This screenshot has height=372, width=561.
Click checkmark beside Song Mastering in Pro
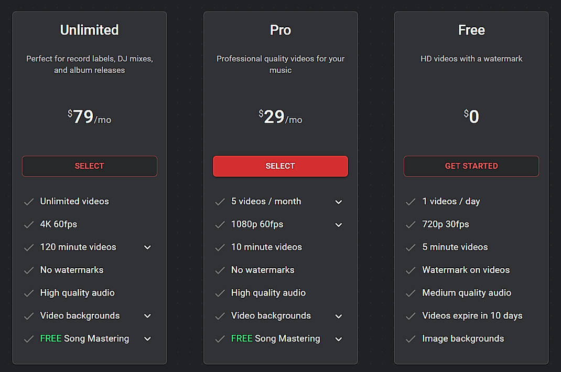click(220, 339)
